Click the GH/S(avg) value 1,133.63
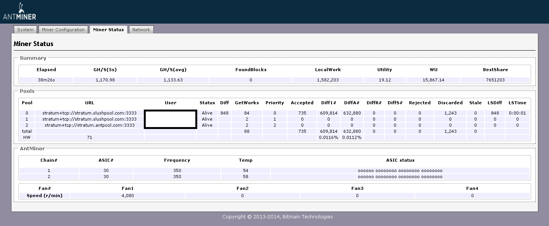The width and height of the screenshot is (549, 226). [x=173, y=80]
